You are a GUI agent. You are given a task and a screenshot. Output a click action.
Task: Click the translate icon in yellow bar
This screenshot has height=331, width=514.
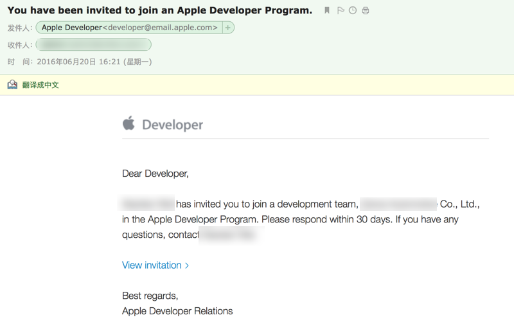tap(12, 85)
